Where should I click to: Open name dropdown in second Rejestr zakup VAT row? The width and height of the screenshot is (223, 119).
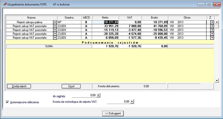point(55,30)
